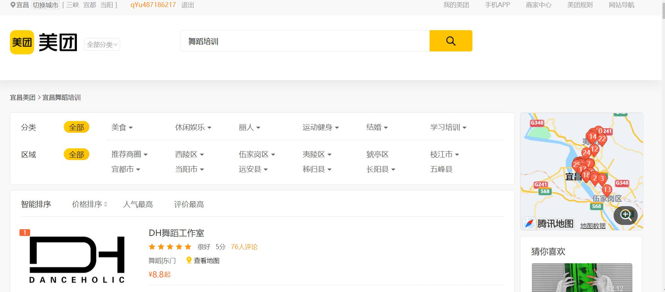The width and height of the screenshot is (665, 292).
Task: Click map marker number 24
Action: tap(586, 153)
